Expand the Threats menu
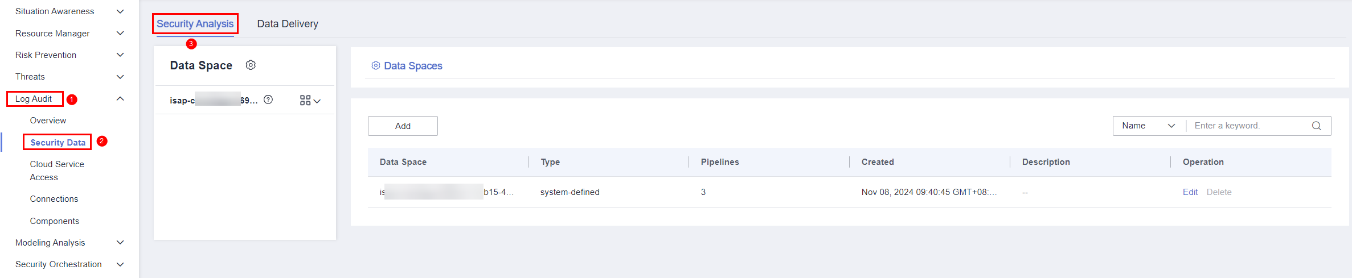The height and width of the screenshot is (278, 1352). pyautogui.click(x=120, y=77)
